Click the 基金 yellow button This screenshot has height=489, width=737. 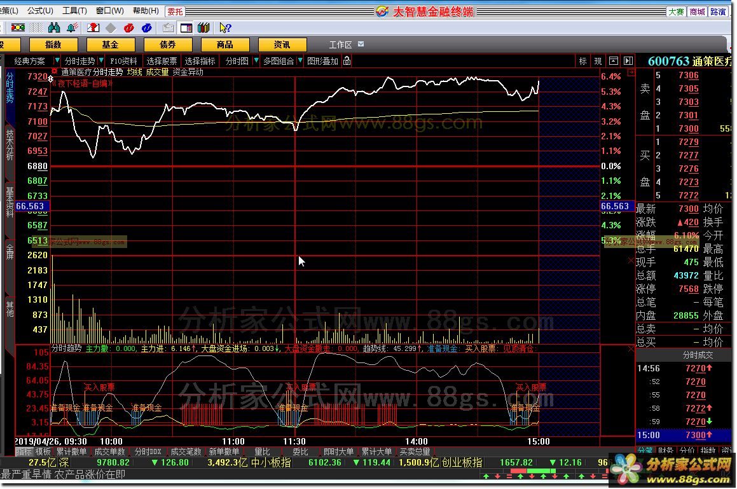click(x=111, y=45)
